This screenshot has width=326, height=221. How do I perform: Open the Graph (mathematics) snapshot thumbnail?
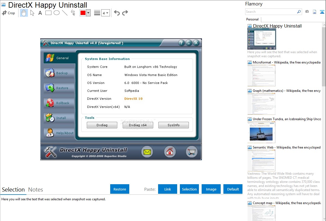click(x=261, y=104)
